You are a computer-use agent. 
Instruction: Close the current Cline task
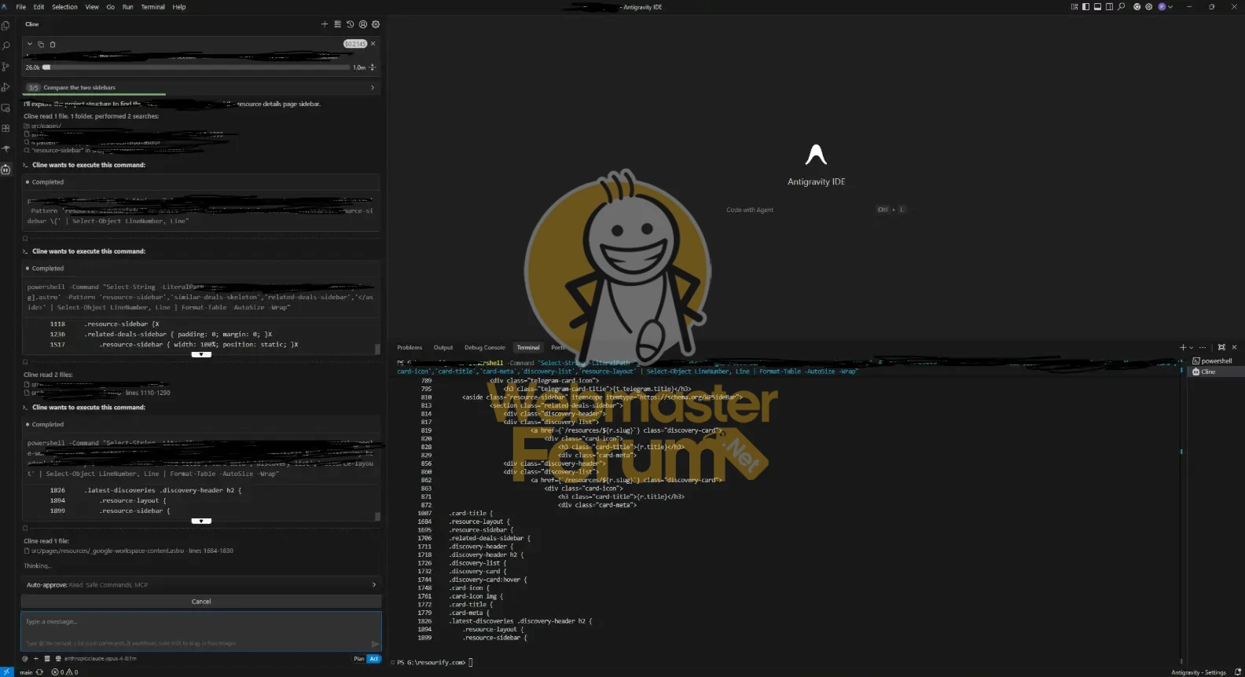click(x=373, y=43)
